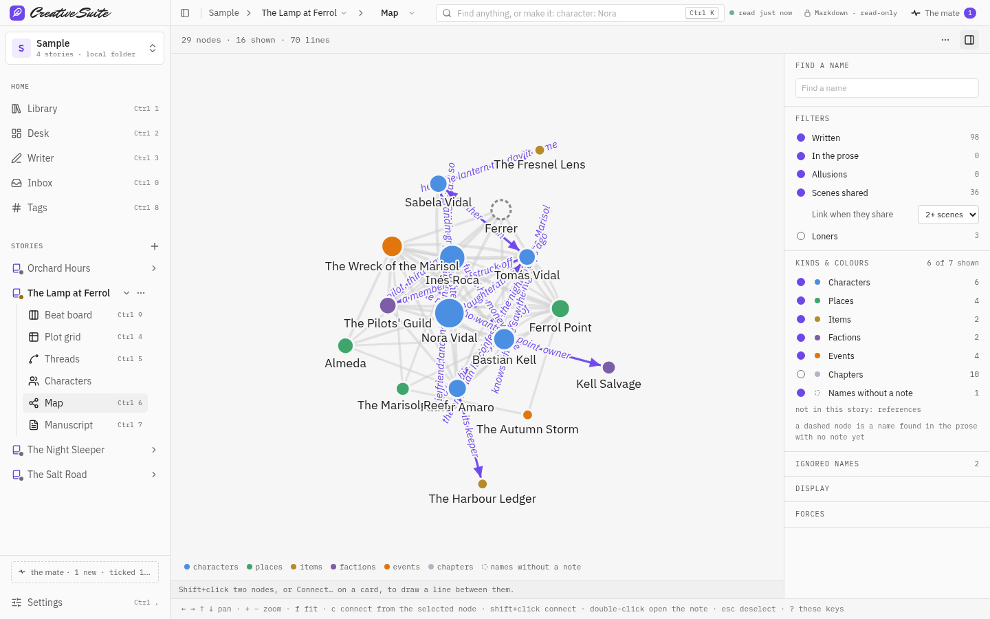
Task: Focus the Find a name field
Action: [887, 88]
